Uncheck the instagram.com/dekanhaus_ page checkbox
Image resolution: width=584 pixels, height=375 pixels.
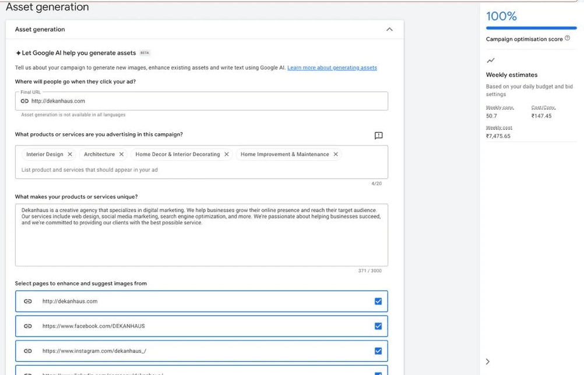[x=378, y=351]
